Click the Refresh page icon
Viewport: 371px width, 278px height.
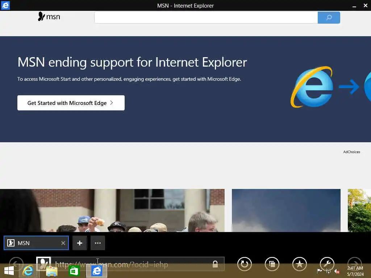pos(245,264)
